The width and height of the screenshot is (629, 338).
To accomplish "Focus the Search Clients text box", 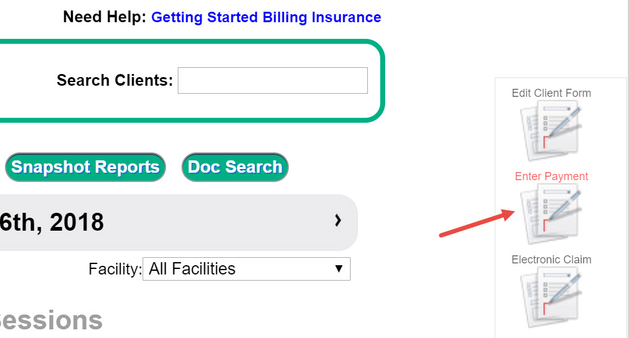I will [x=272, y=81].
